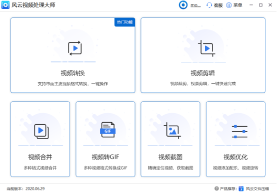Screen dimensions: 277x192
Task: Click description 多种格式视频合并
Action: (40, 168)
